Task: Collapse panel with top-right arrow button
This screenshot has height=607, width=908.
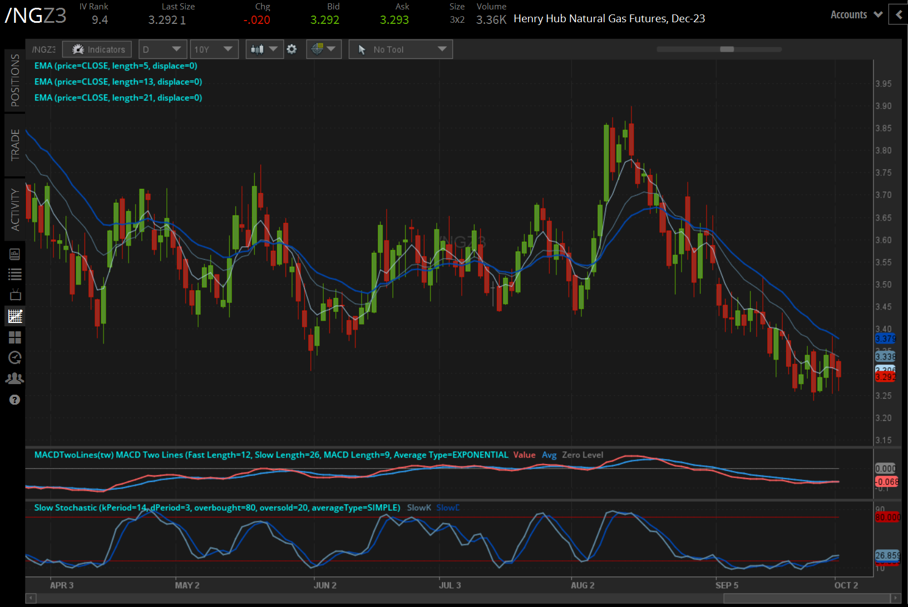Action: point(899,15)
